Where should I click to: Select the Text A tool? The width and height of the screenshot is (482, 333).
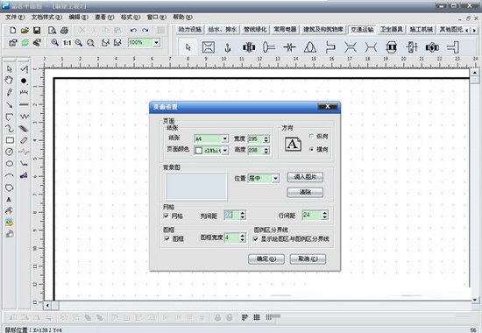click(9, 200)
